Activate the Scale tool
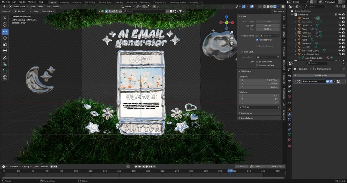 click(5, 44)
